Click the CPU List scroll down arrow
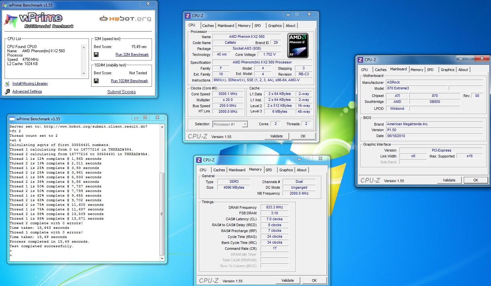Viewport: 491px width, 286px height. (84, 74)
